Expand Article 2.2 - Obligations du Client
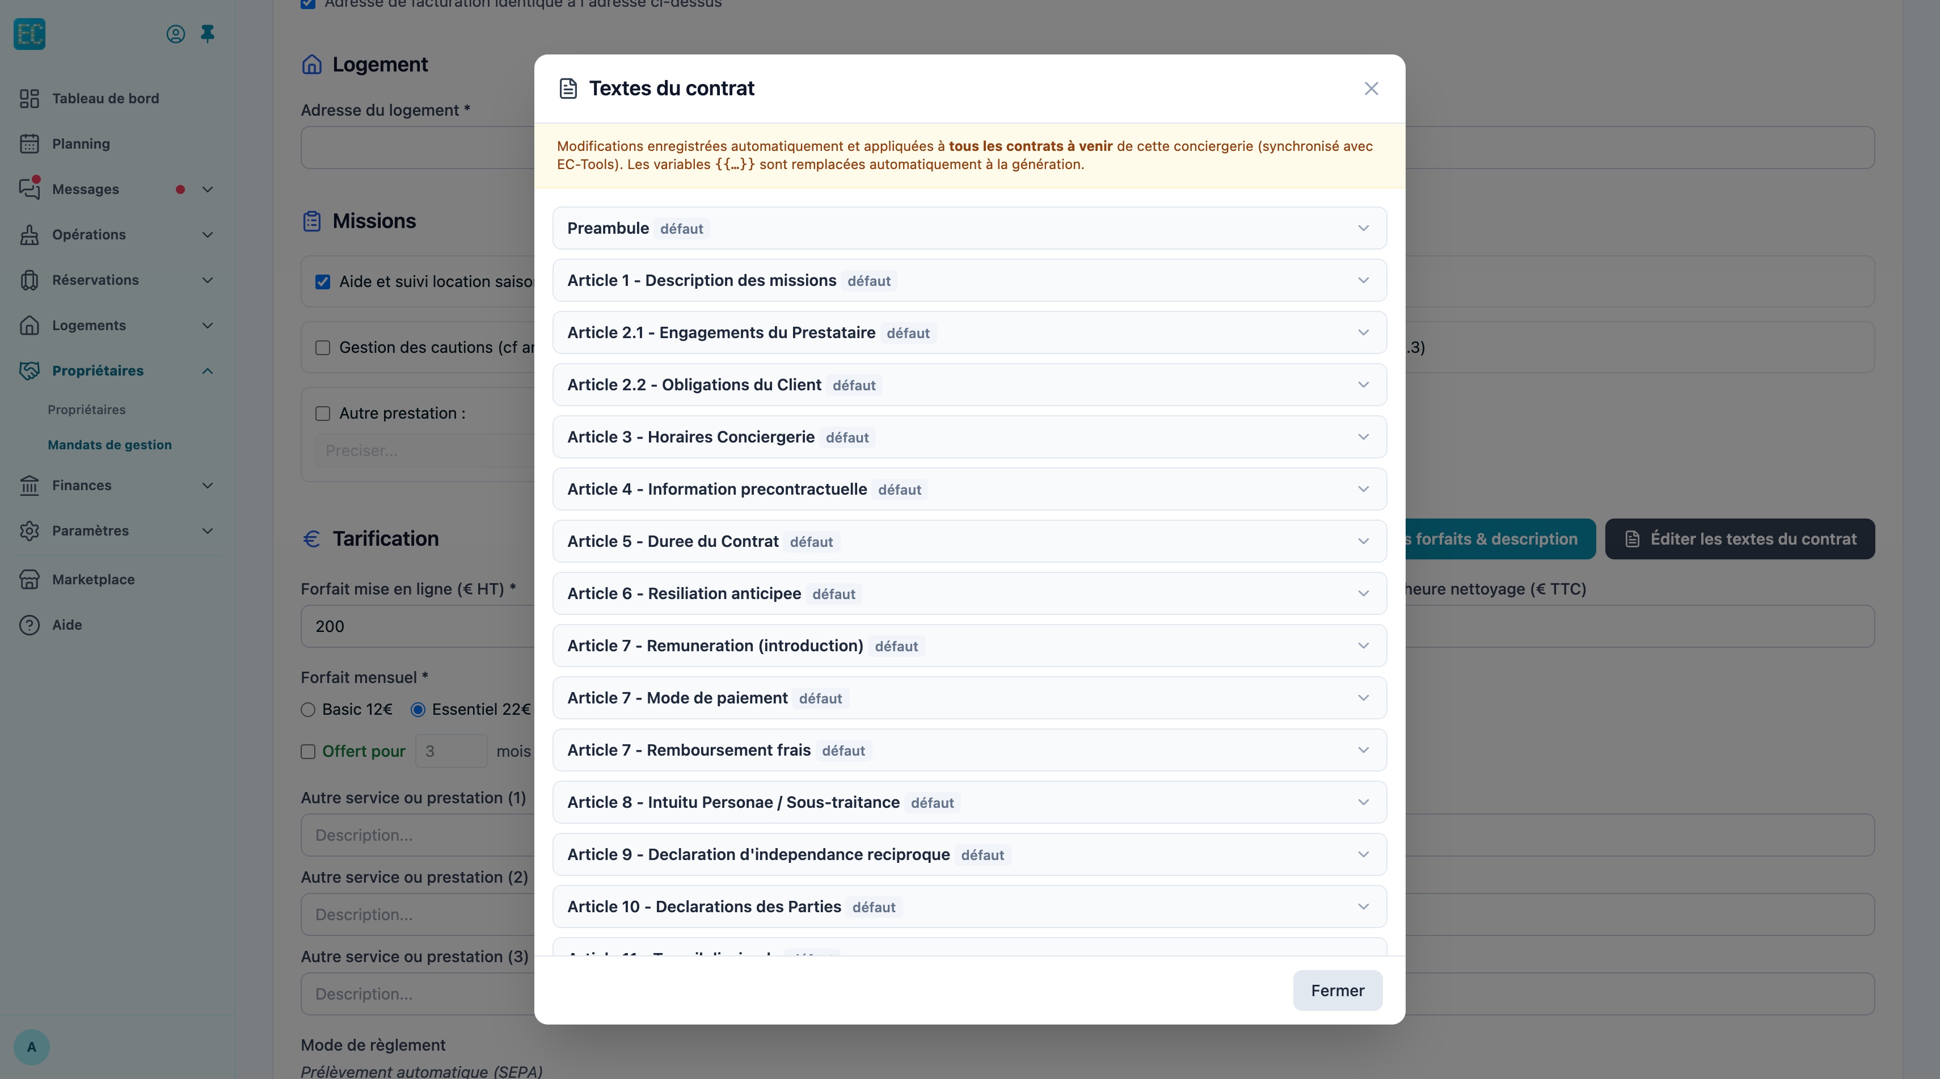This screenshot has height=1079, width=1940. [x=969, y=385]
